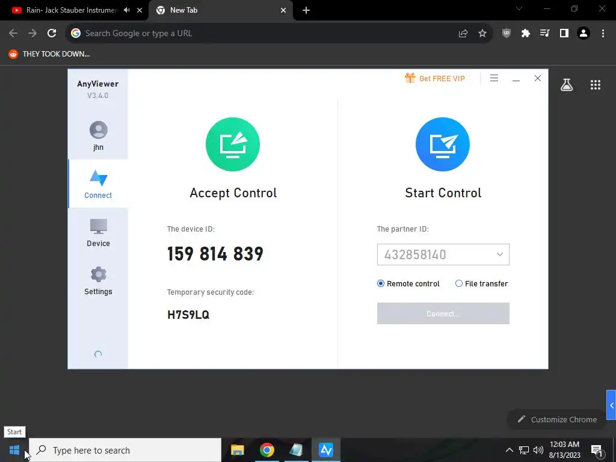Select the File transfer radio button
This screenshot has width=616, height=462.
[x=459, y=283]
